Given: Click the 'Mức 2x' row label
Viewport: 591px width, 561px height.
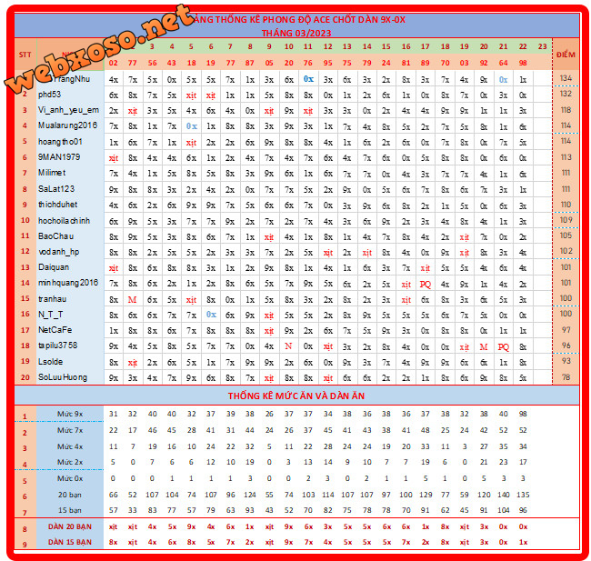Looking at the screenshot, I should [x=70, y=462].
